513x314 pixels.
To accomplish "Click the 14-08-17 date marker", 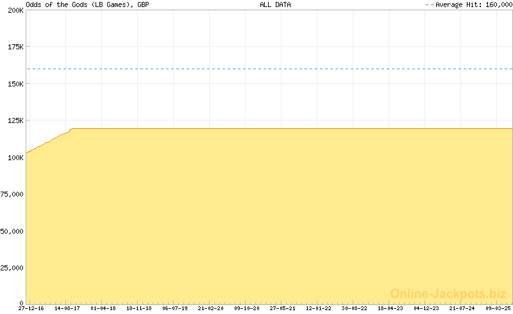I will coord(67,309).
